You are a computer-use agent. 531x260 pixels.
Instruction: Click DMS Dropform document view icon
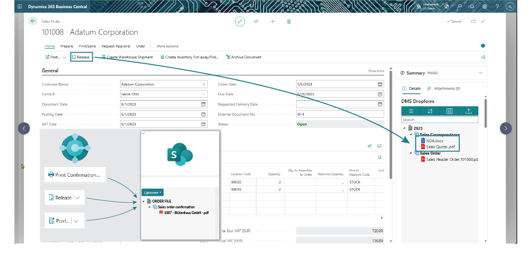(x=449, y=111)
